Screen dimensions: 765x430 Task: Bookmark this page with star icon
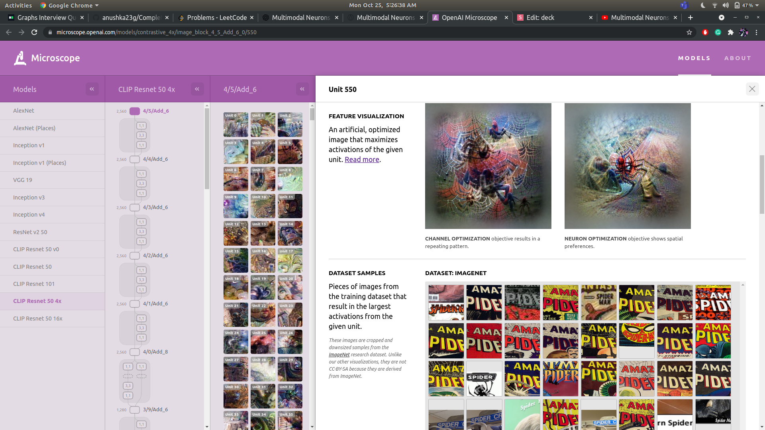(689, 32)
